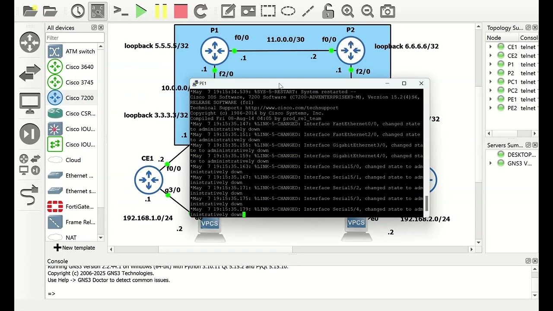553x311 pixels.
Task: Select Cisco 7200 in device list
Action: [72, 98]
